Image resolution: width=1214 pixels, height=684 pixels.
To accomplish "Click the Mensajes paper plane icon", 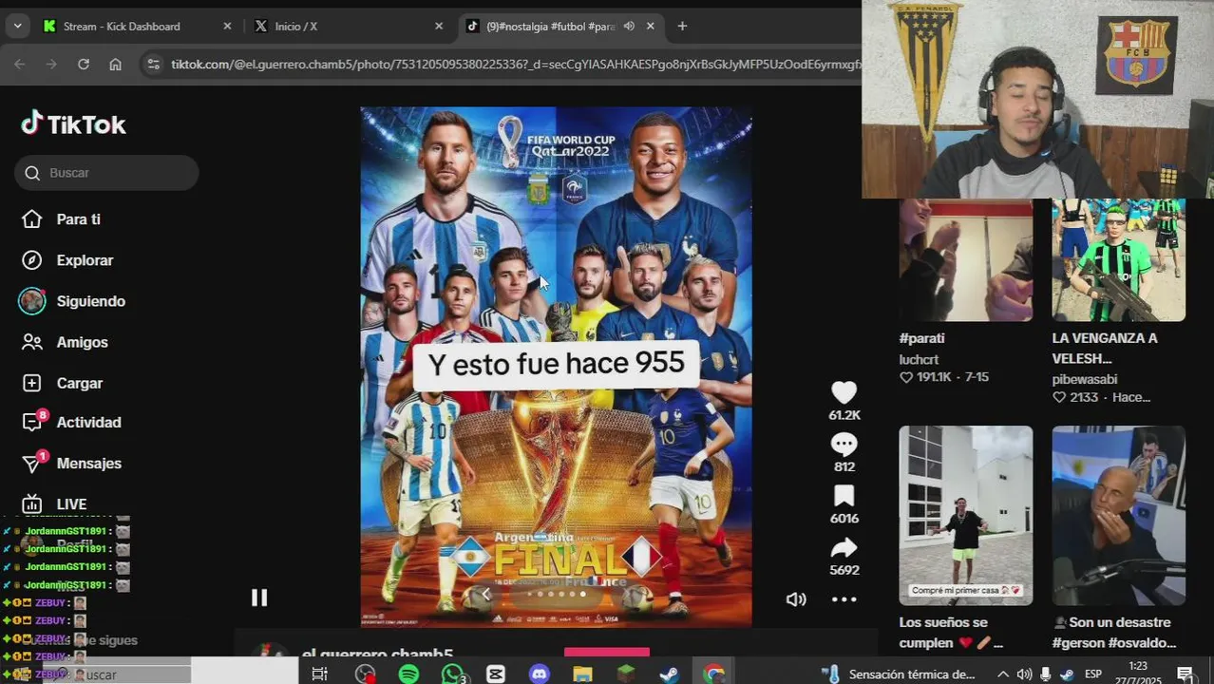I will pos(32,464).
